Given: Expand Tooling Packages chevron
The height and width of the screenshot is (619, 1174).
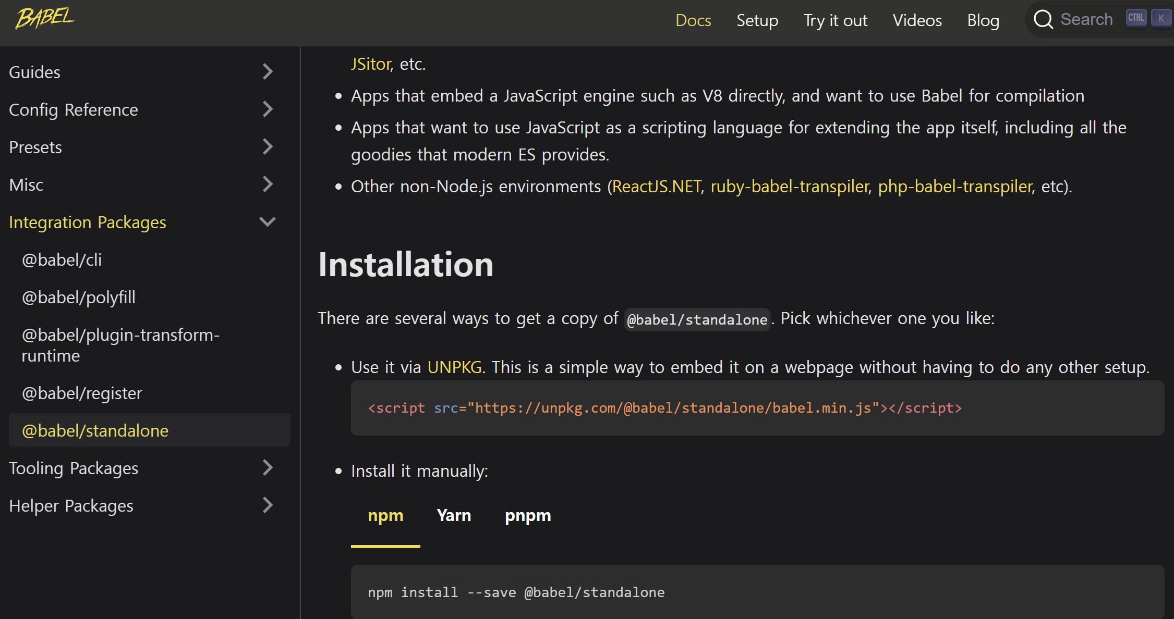Looking at the screenshot, I should click(268, 467).
